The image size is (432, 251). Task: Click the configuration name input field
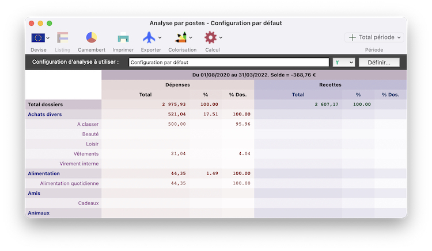(229, 63)
